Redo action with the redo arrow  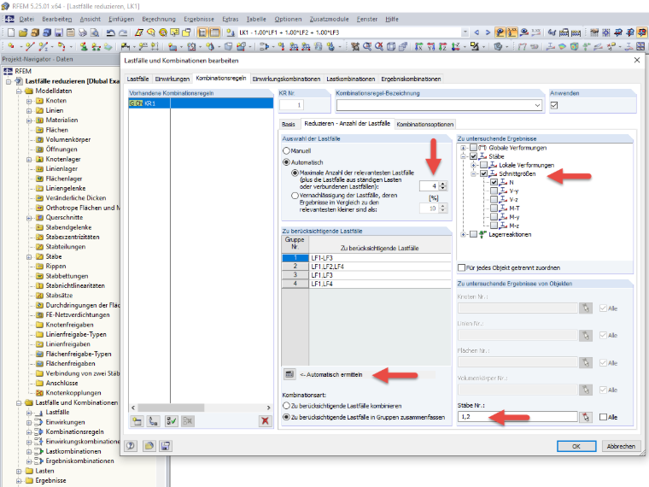(123, 32)
